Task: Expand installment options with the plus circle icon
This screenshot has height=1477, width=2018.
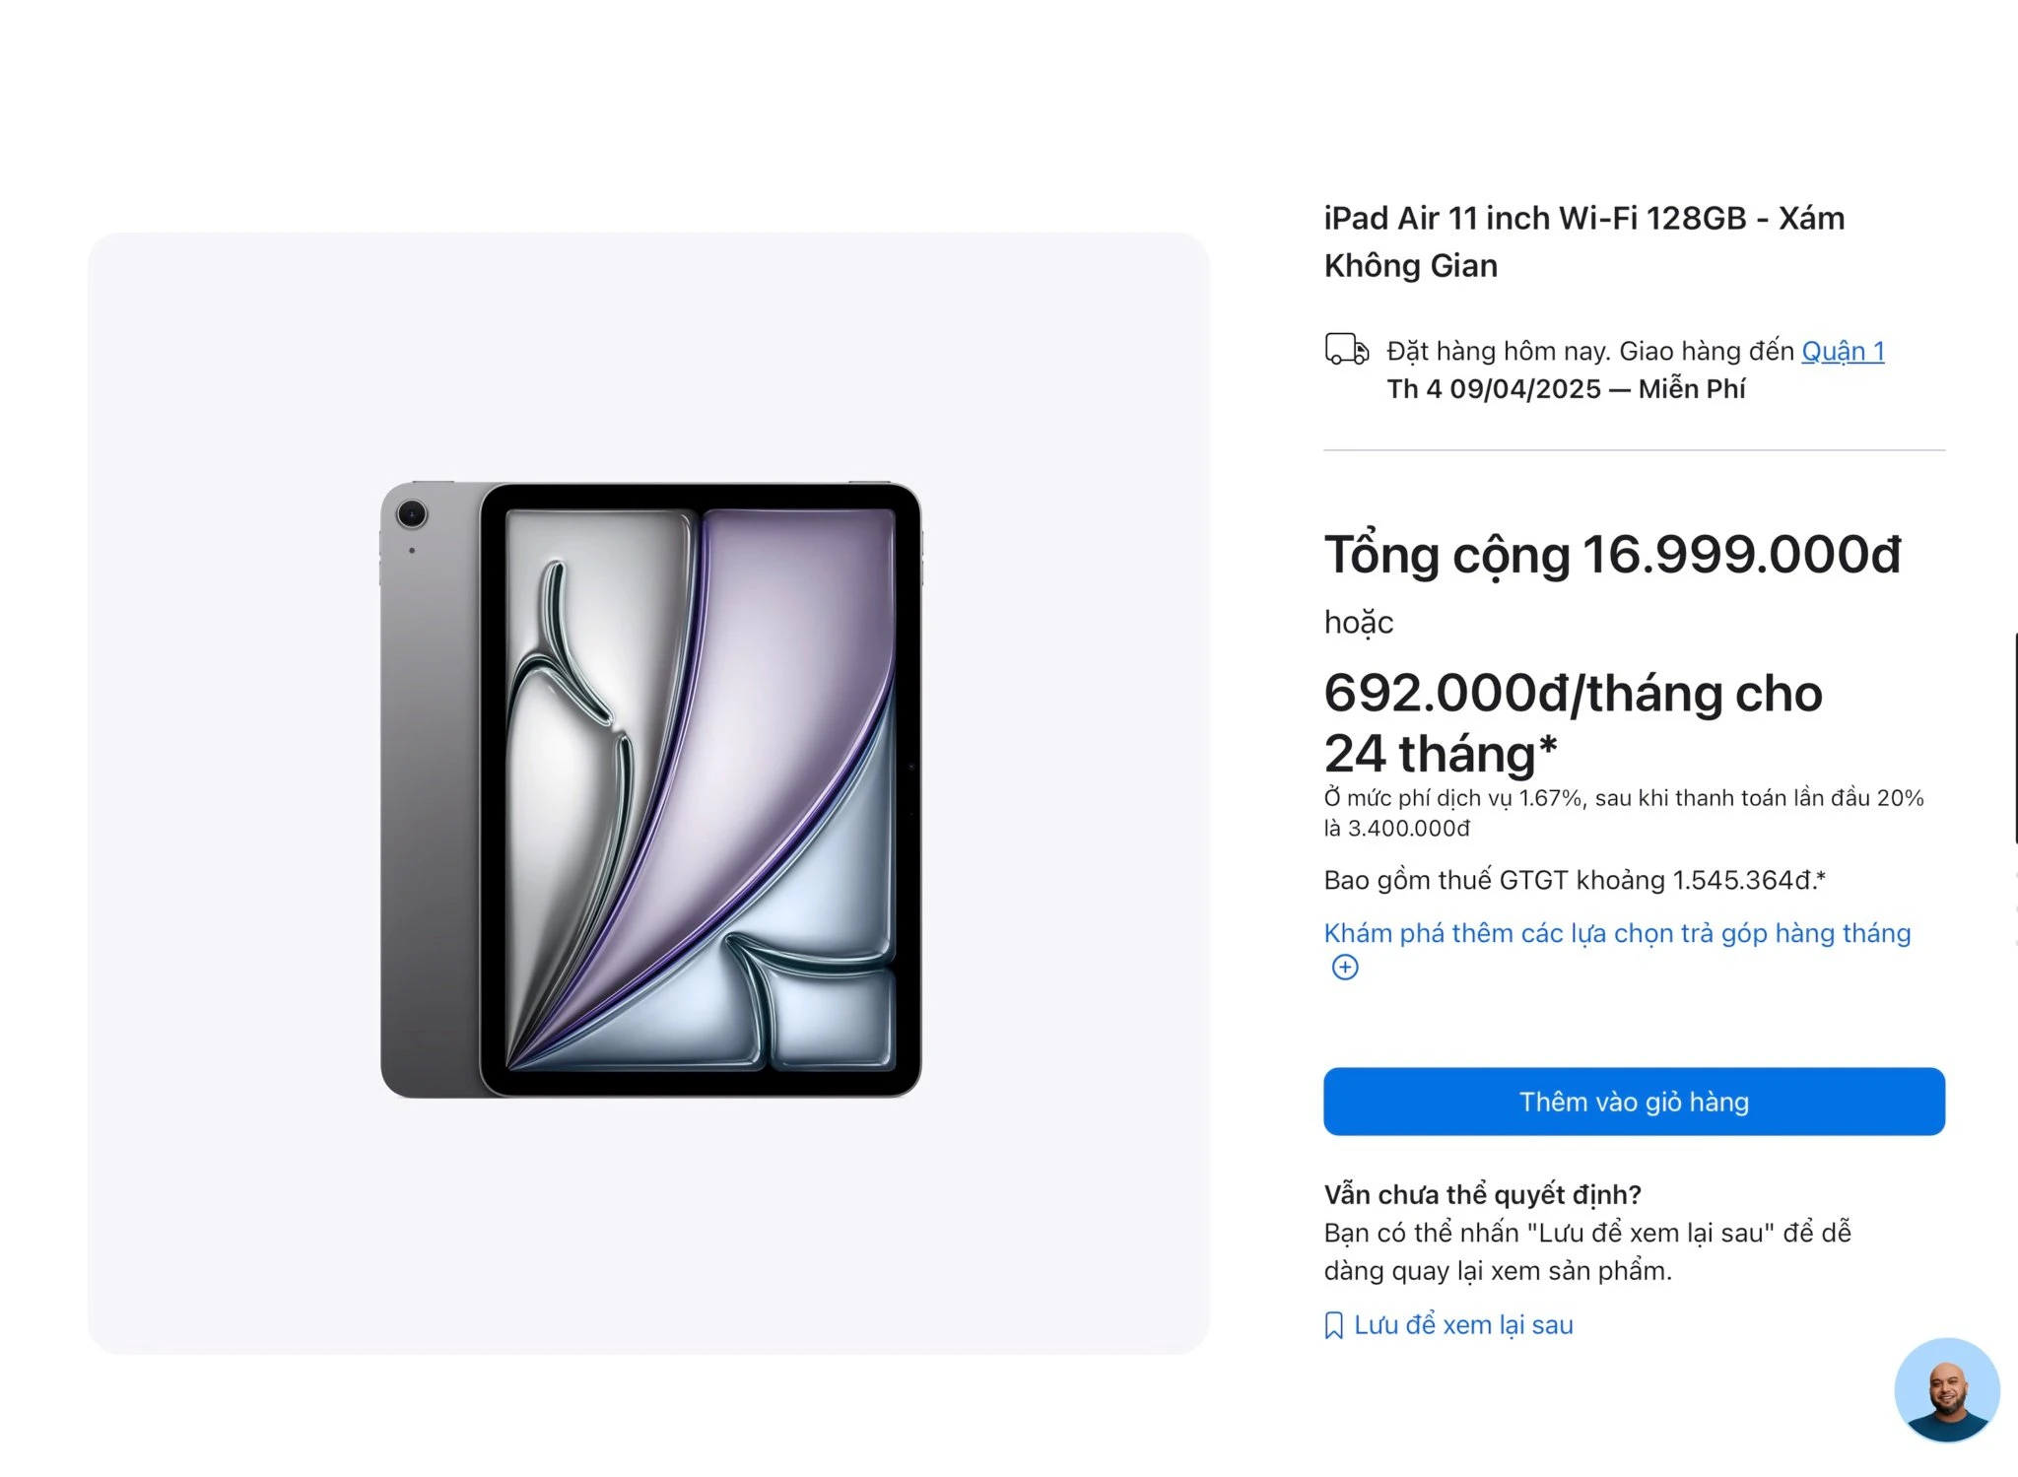Action: [1345, 968]
